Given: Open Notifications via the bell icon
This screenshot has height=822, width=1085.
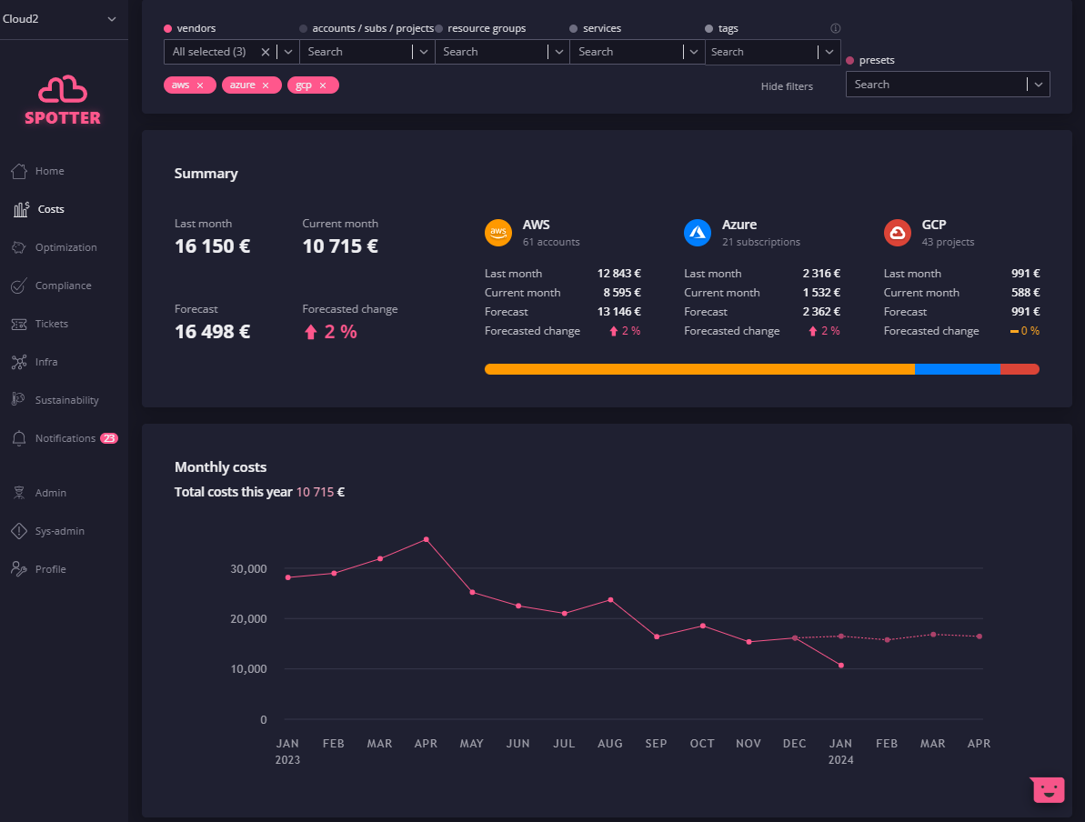Looking at the screenshot, I should (19, 438).
